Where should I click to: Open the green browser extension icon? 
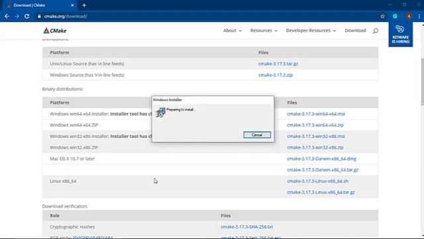[395, 16]
